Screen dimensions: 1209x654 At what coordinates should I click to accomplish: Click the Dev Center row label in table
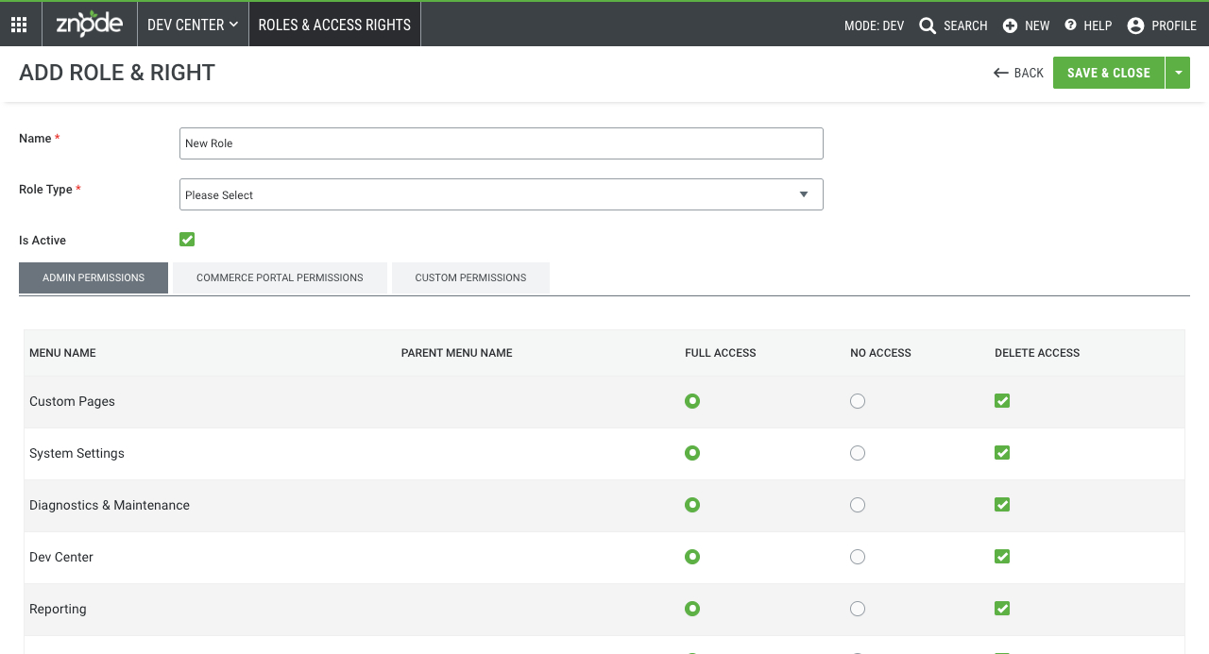click(61, 557)
